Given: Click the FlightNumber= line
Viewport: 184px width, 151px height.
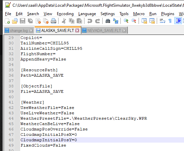Looking at the screenshot, I should [38, 54].
